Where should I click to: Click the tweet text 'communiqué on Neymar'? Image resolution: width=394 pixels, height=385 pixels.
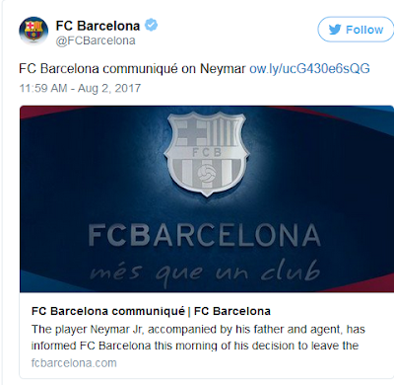pyautogui.click(x=174, y=69)
